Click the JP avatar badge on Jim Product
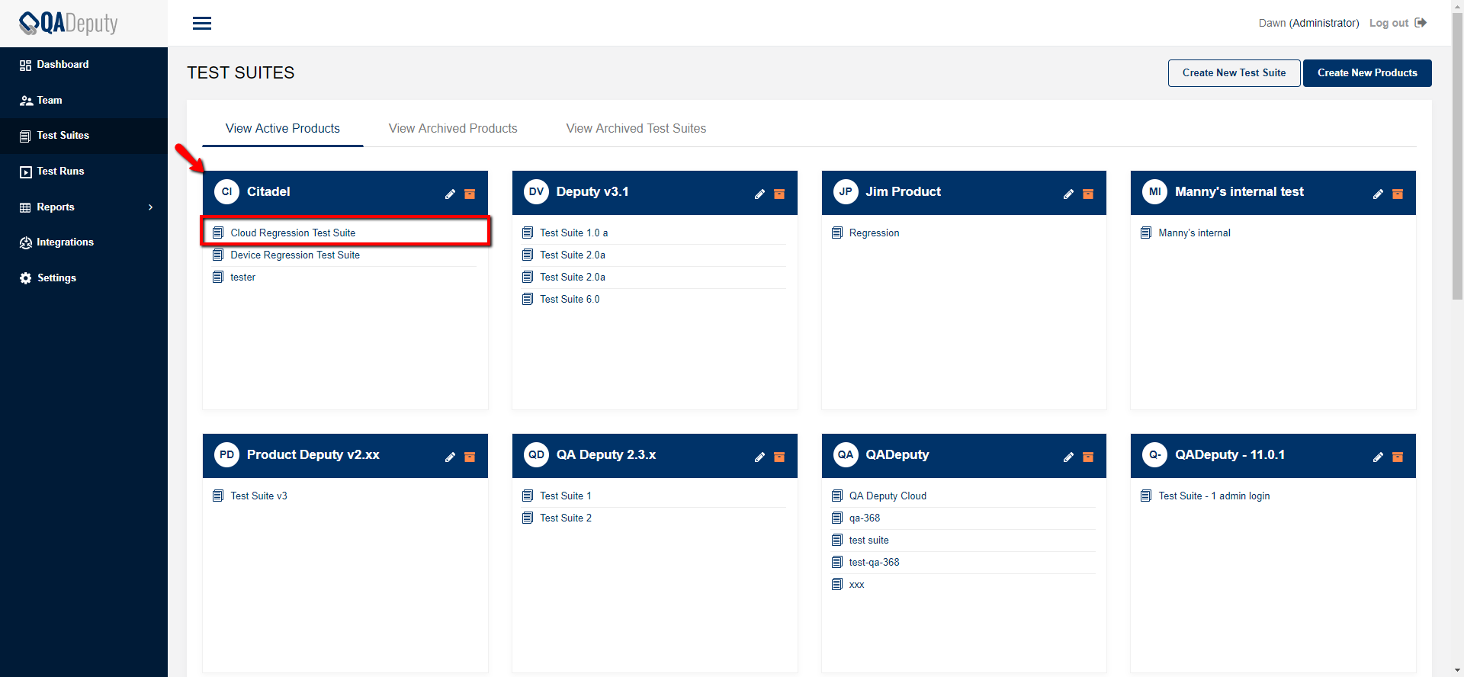This screenshot has width=1464, height=677. click(x=846, y=192)
